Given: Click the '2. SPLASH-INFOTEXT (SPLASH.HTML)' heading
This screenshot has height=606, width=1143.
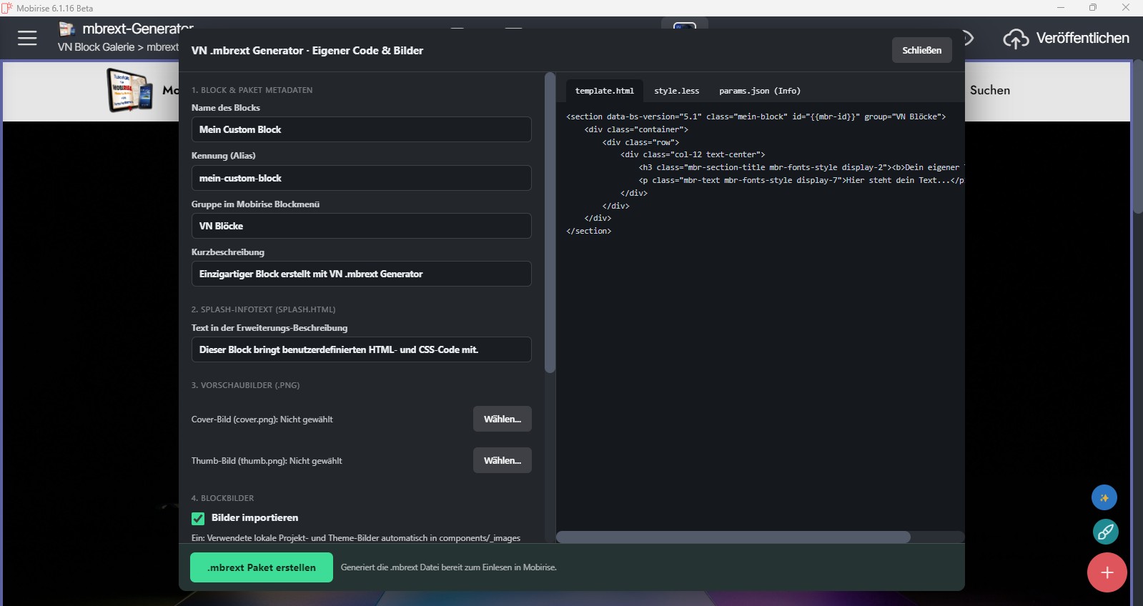Looking at the screenshot, I should click(263, 309).
